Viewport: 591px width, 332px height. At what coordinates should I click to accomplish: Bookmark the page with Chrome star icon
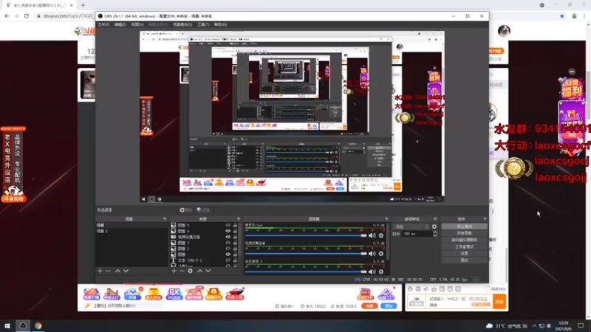(562, 16)
